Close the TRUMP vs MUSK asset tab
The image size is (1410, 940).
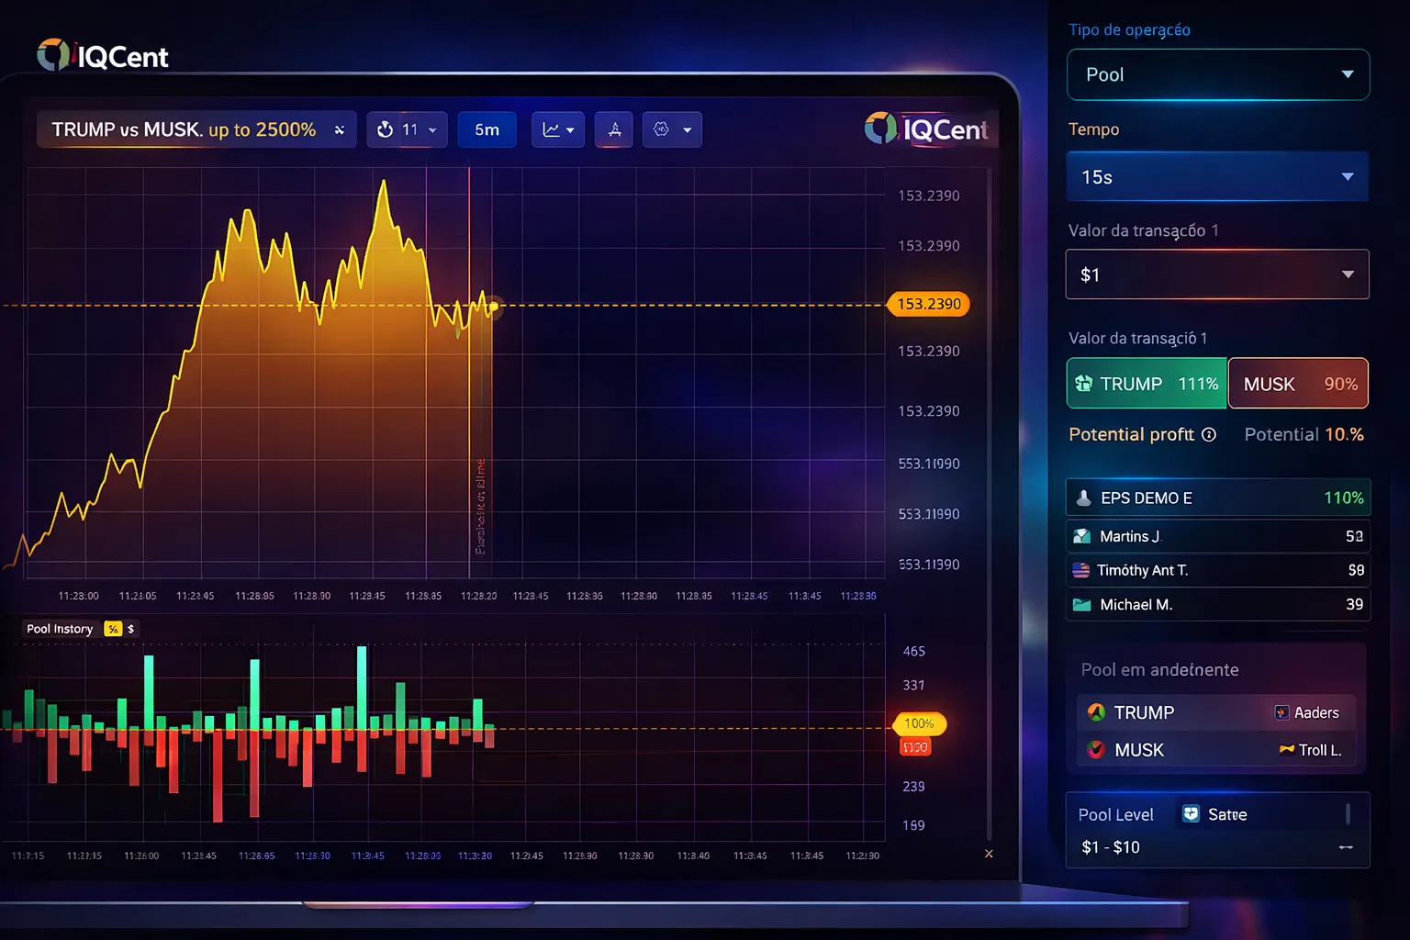(340, 130)
